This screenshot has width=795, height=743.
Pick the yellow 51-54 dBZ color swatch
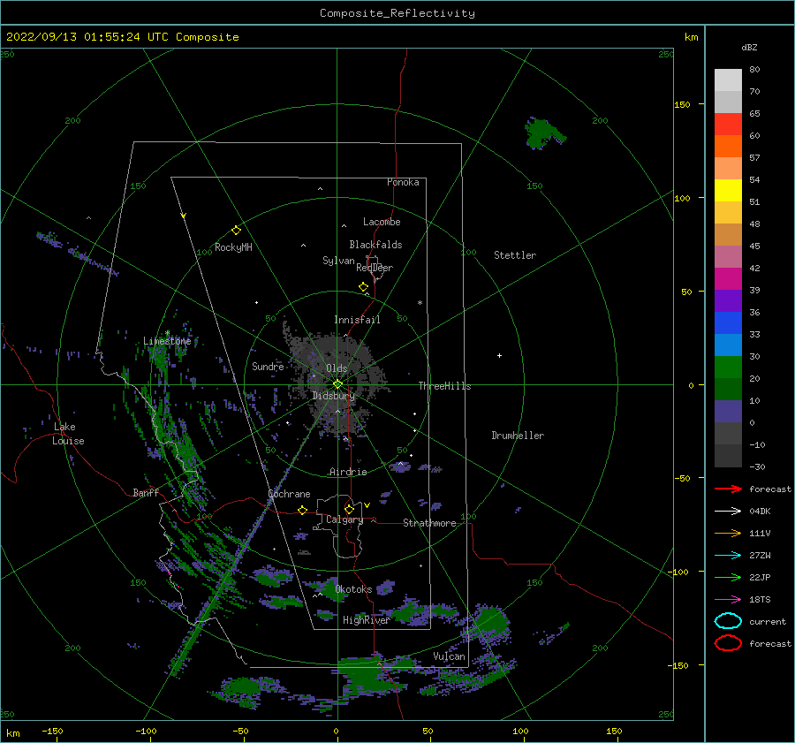(728, 191)
